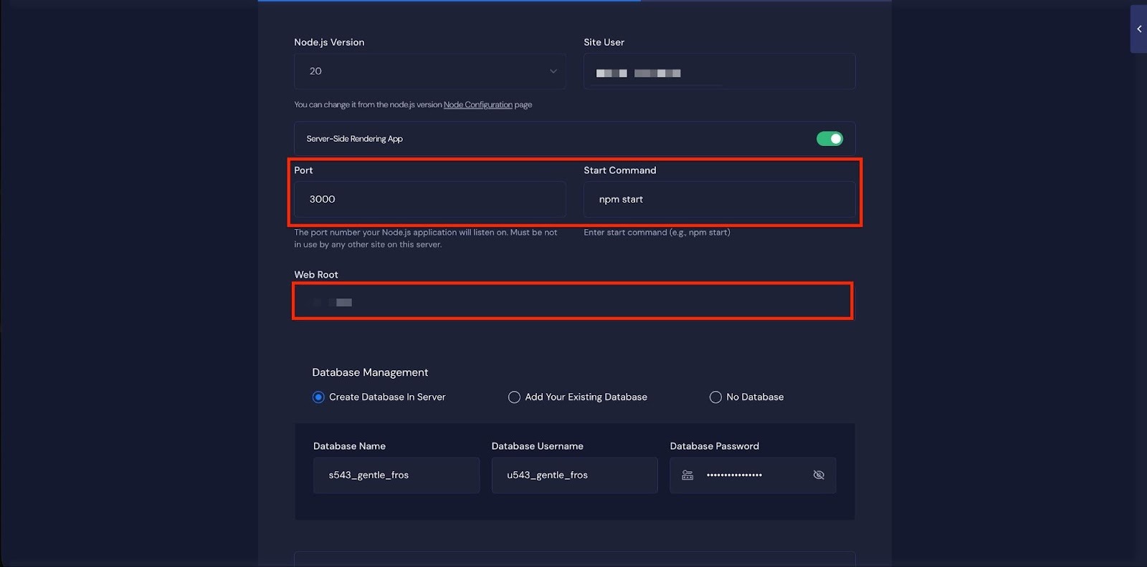Disable the Server-Side Rendering App toggle
The height and width of the screenshot is (567, 1147).
coord(829,139)
